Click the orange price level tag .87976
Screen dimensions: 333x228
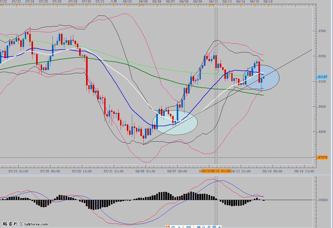click(322, 157)
